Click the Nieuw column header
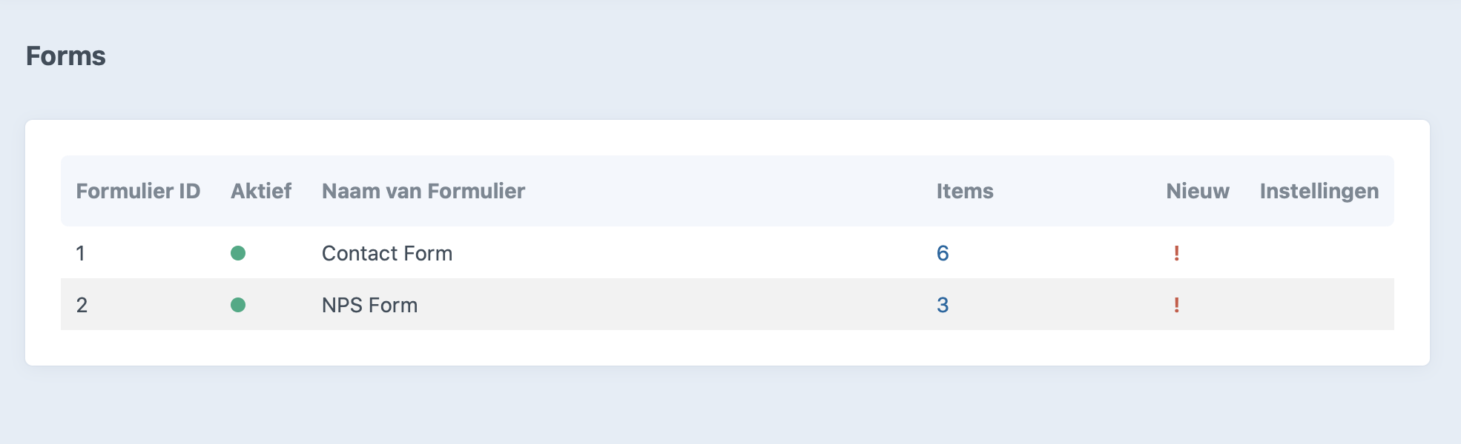1461x444 pixels. 1198,191
